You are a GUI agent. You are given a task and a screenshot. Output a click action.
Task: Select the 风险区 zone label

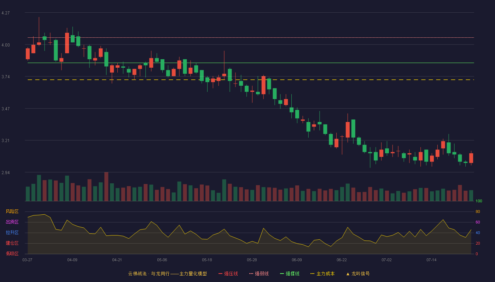(x=12, y=211)
